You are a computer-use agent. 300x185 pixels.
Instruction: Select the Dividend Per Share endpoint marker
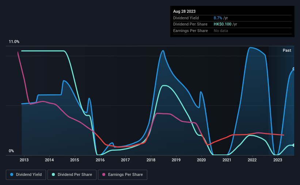point(294,145)
